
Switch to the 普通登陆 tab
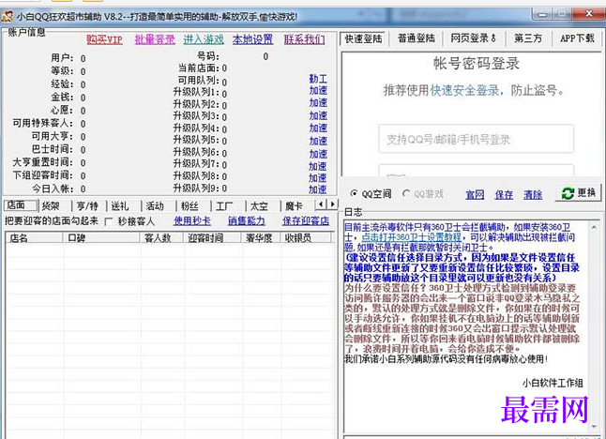[x=417, y=38]
